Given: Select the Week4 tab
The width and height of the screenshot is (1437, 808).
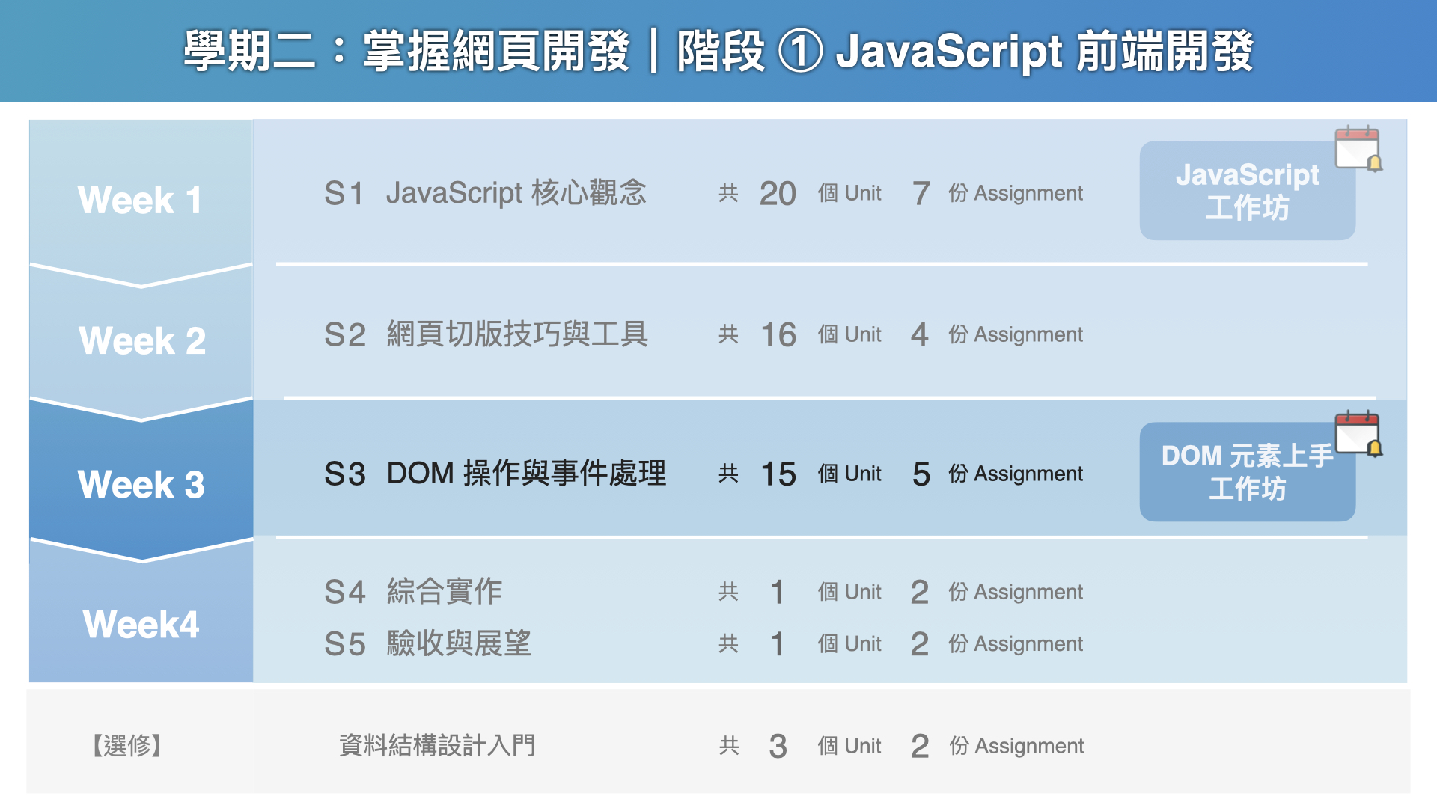Looking at the screenshot, I should 141,624.
